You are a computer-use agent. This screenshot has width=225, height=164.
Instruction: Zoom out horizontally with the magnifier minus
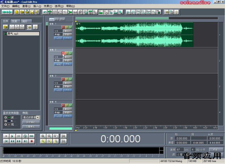pyautogui.click(x=49, y=136)
